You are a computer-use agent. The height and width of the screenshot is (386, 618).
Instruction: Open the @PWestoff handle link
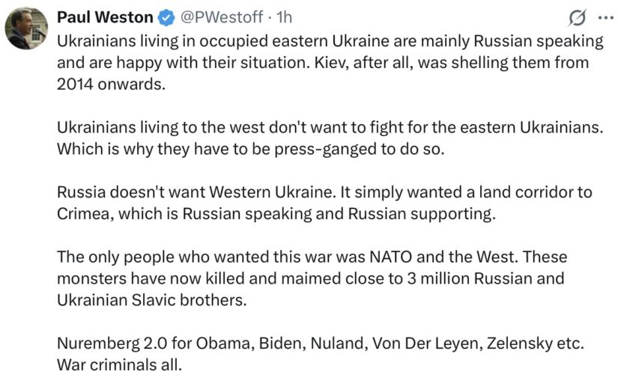coord(222,17)
